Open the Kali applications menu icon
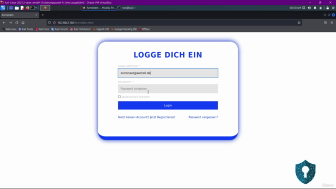This screenshot has height=189, width=336. pyautogui.click(x=3, y=8)
